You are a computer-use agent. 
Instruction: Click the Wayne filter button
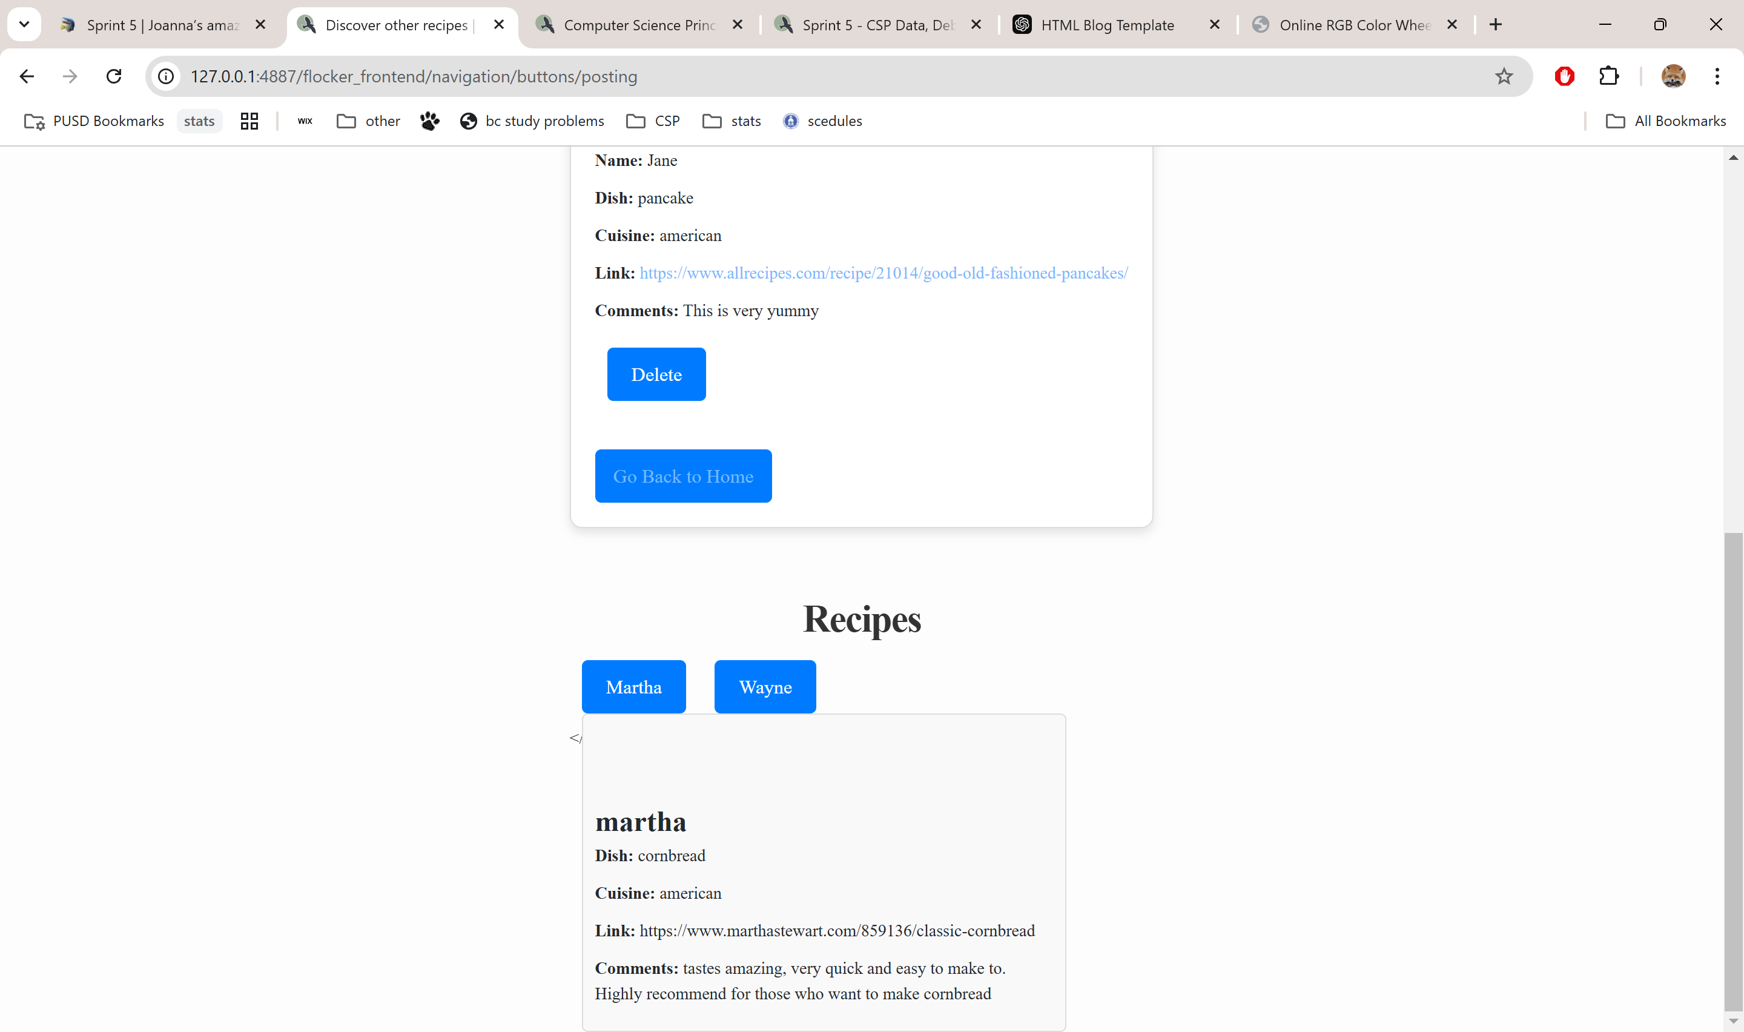(764, 687)
